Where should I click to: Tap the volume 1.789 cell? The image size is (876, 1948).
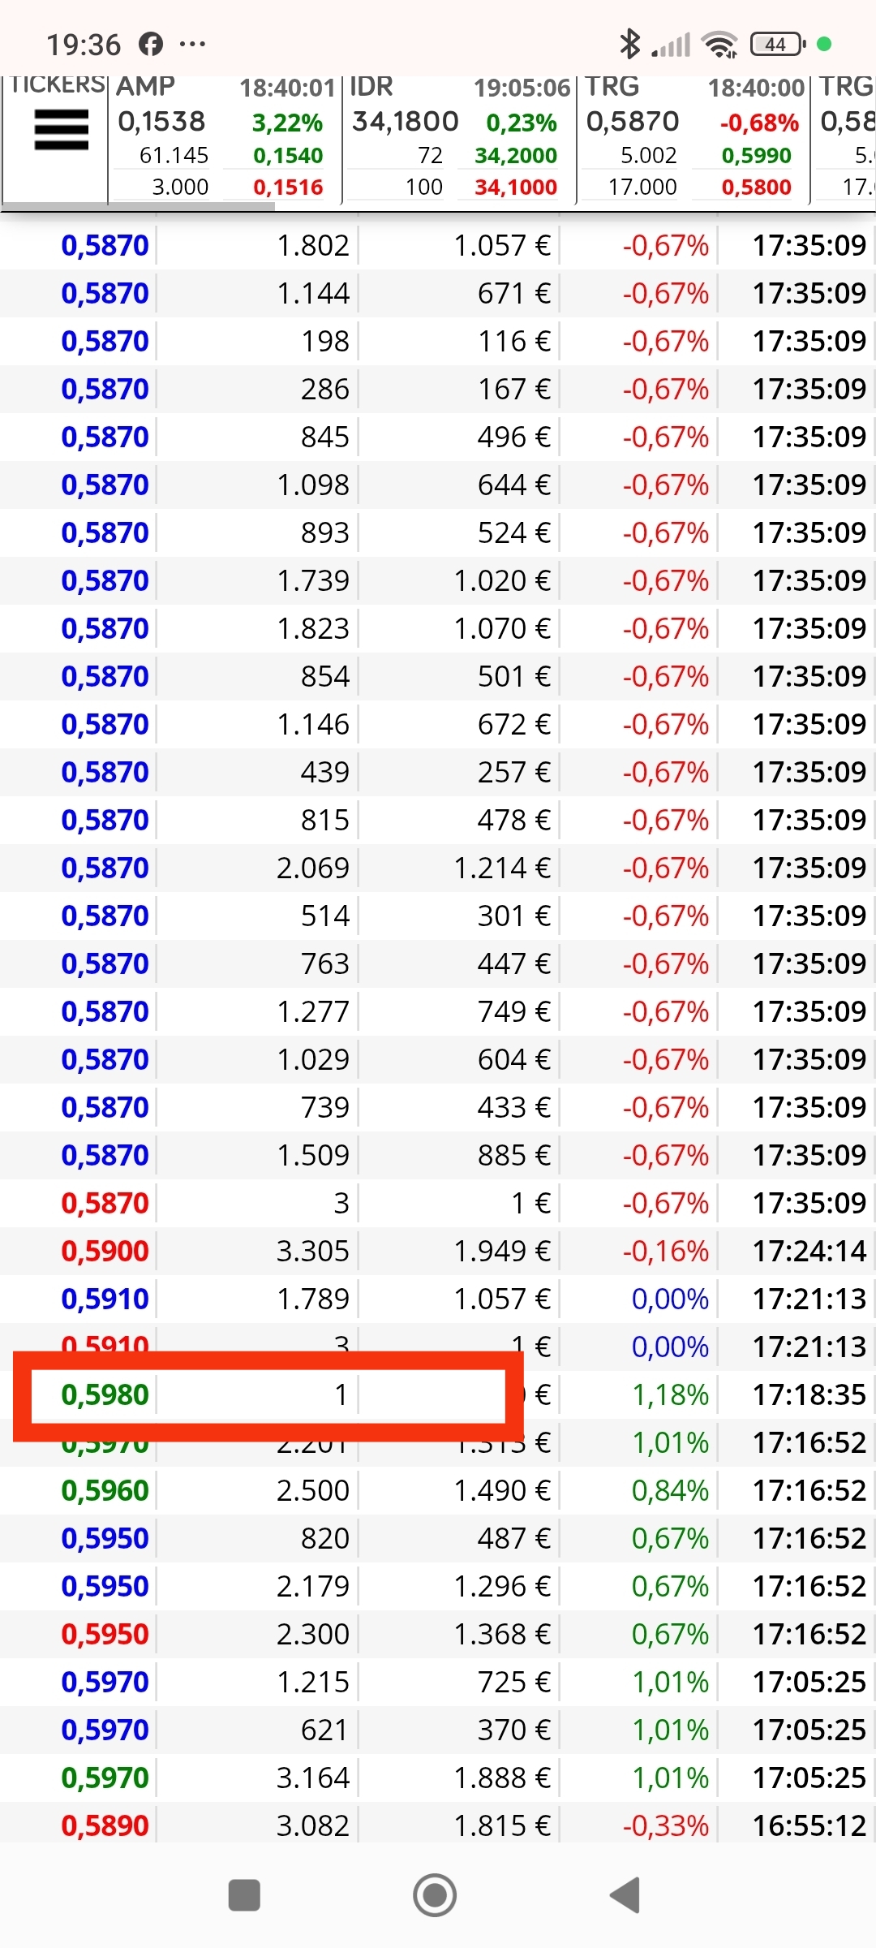(x=313, y=1299)
